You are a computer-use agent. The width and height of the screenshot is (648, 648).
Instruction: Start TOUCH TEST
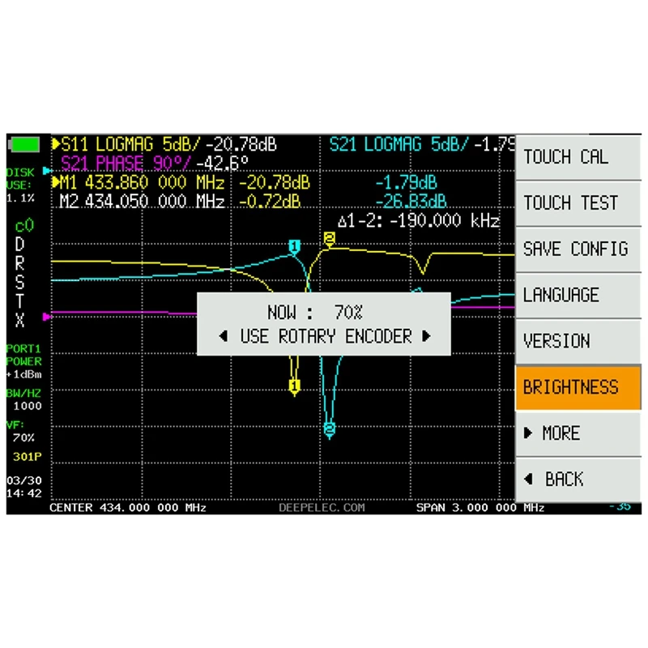(x=578, y=202)
